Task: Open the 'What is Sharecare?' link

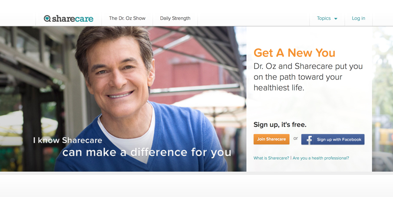Action: tap(271, 158)
